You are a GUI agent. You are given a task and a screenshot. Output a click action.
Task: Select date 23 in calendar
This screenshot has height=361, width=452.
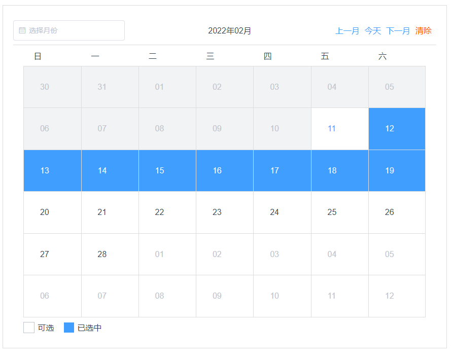tap(225, 212)
